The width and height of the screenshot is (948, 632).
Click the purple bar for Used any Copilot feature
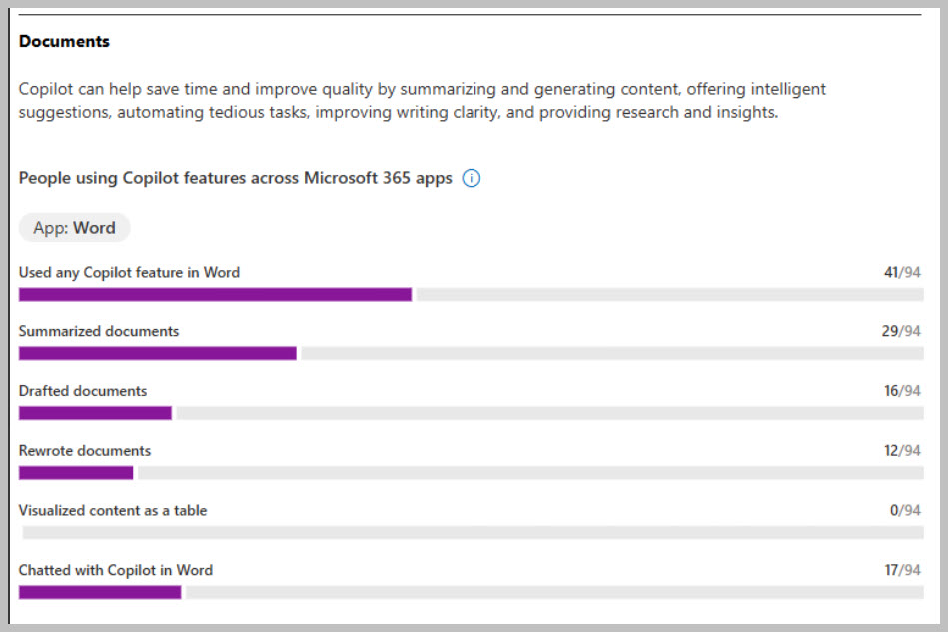(215, 294)
